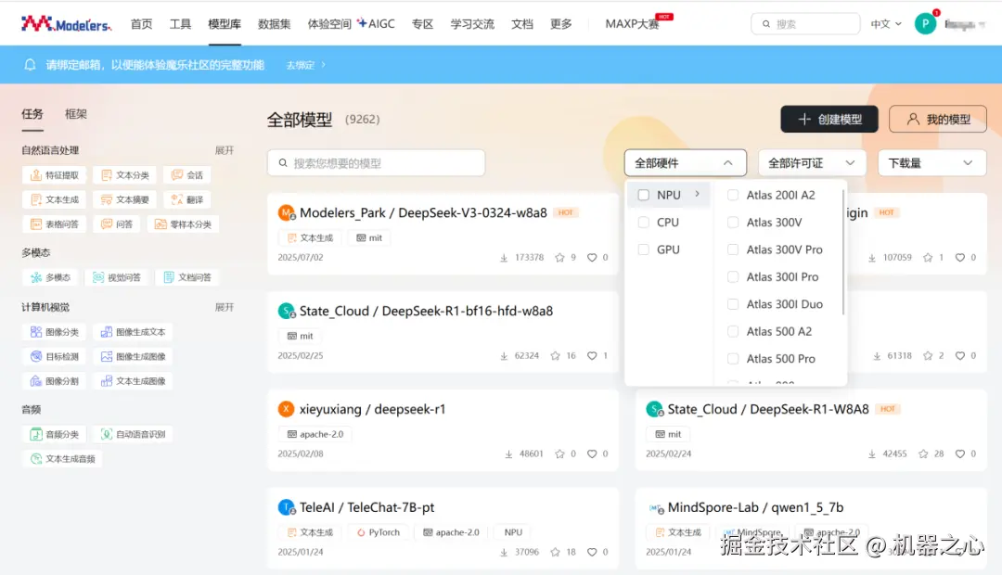1002x575 pixels.
Task: Open the 工具 menu item
Action: tap(180, 23)
